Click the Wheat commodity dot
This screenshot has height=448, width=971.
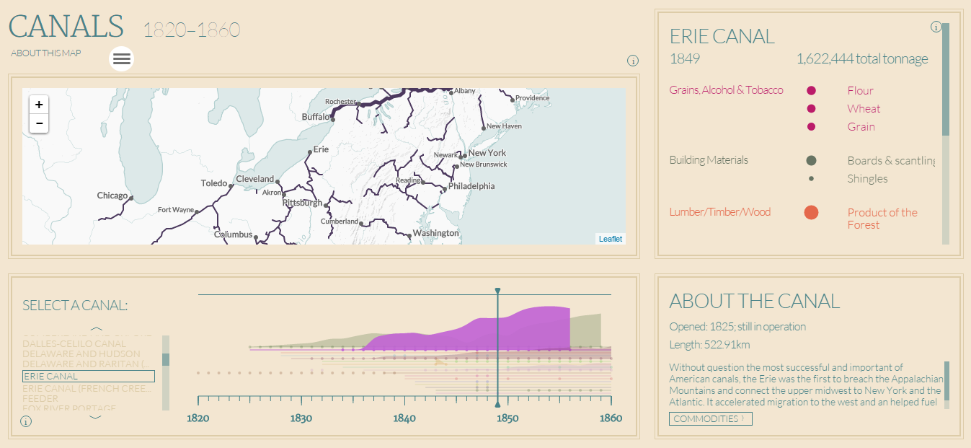click(811, 109)
